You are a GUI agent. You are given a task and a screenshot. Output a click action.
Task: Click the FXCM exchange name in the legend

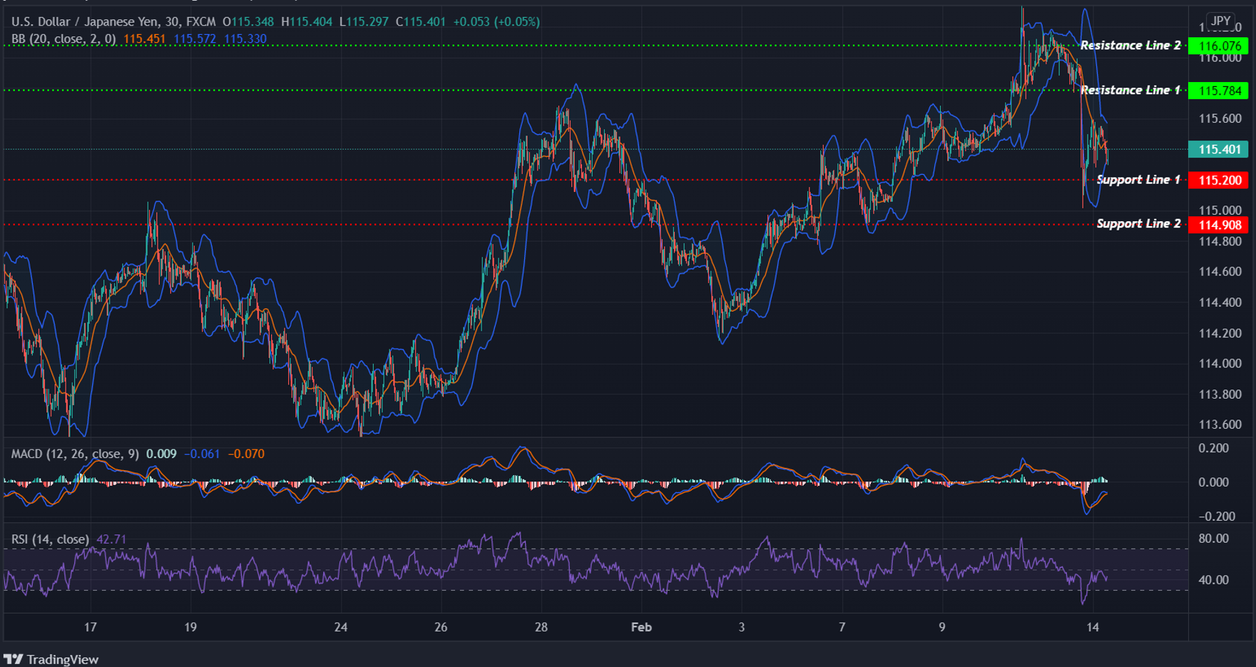tap(201, 21)
